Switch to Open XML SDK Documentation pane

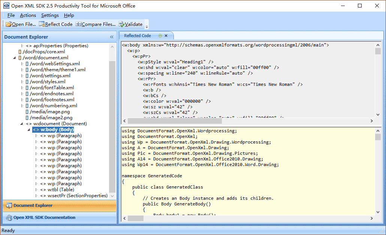click(44, 217)
